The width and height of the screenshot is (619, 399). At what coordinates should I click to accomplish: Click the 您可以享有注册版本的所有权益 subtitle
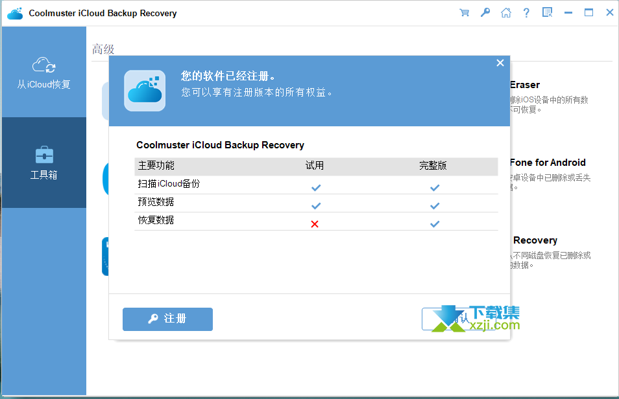point(257,92)
